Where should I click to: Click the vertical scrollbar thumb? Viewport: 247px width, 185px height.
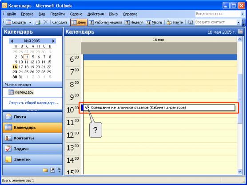(240, 99)
